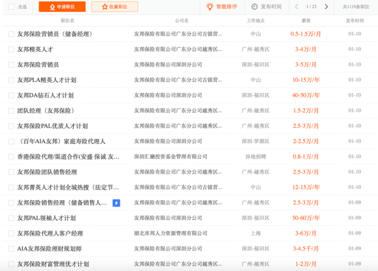The width and height of the screenshot is (378, 271).
Task: Click the blue lightning badge icon
Action: pos(116,203)
